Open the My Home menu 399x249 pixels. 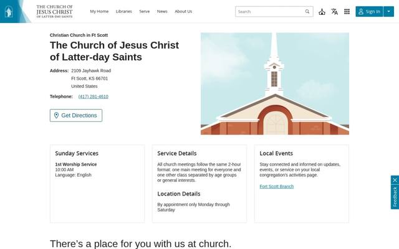[x=99, y=11]
